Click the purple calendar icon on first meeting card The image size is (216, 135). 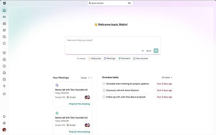57,85
